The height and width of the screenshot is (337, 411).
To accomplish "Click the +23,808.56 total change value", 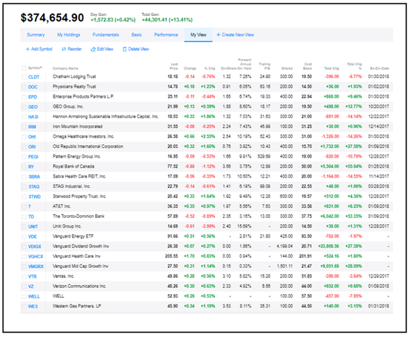I will [328, 246].
